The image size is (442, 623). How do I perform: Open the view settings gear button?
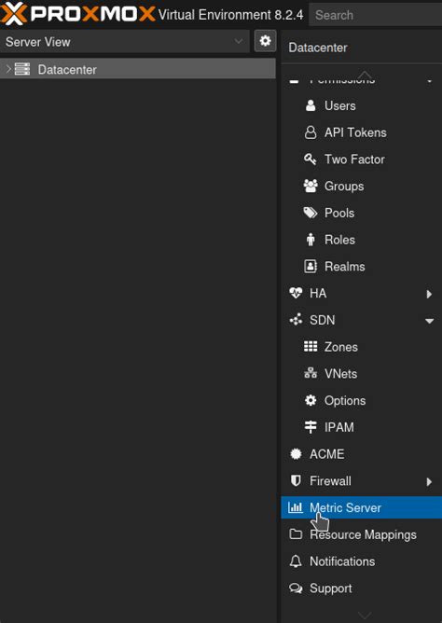[x=265, y=40]
